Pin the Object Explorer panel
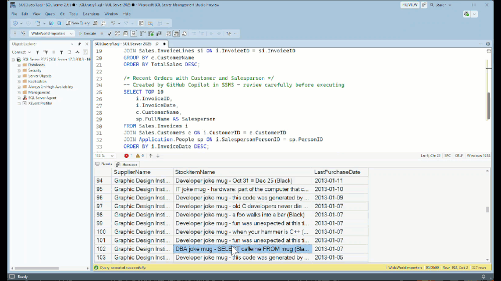 79,44
